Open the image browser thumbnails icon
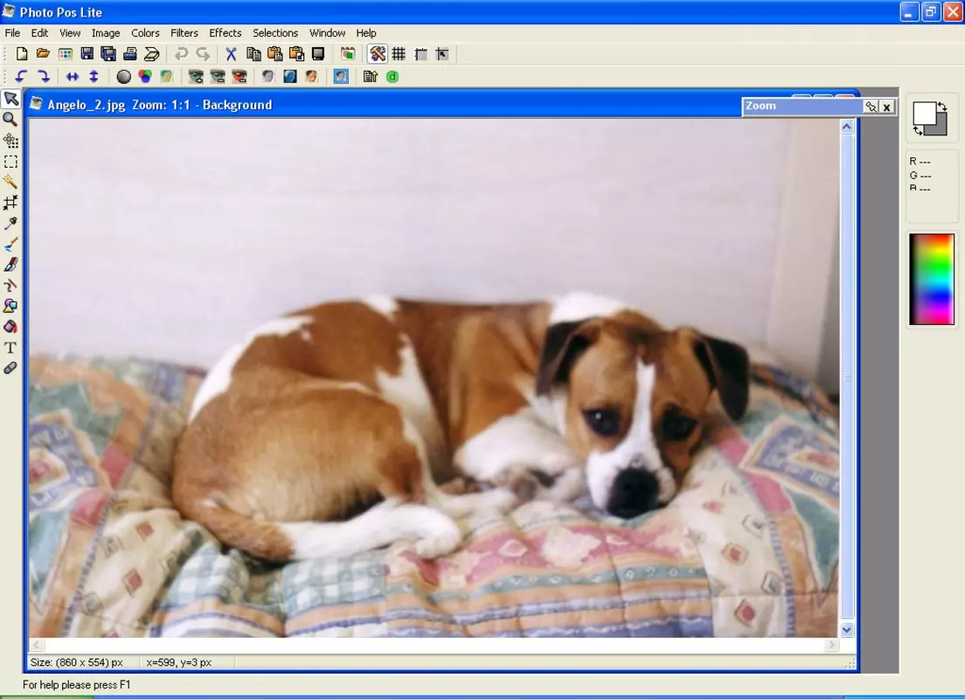The width and height of the screenshot is (965, 699). pyautogui.click(x=66, y=54)
